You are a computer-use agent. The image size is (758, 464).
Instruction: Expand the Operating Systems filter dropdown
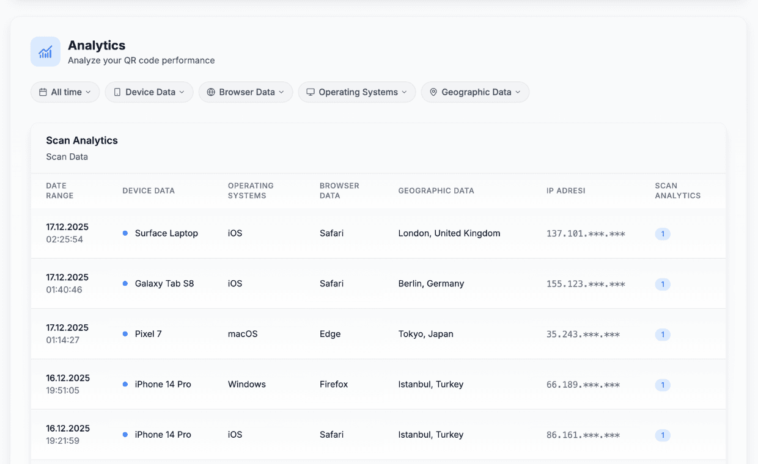pyautogui.click(x=357, y=92)
